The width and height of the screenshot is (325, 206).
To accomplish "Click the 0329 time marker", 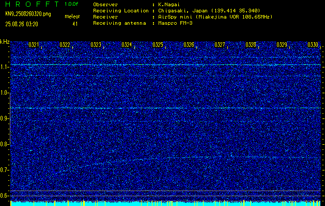I will point(282,45).
